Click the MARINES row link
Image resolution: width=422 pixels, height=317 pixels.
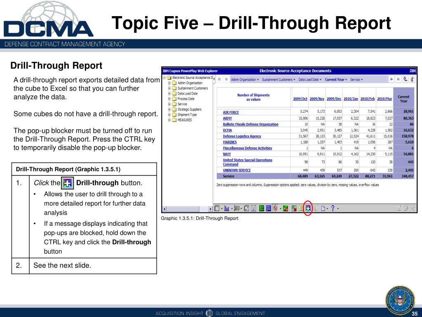[x=230, y=142]
